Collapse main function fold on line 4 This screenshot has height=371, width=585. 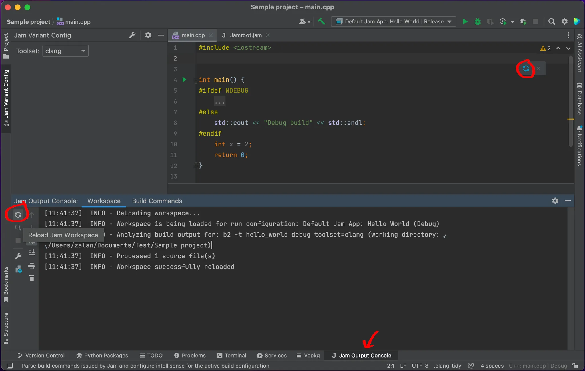196,80
